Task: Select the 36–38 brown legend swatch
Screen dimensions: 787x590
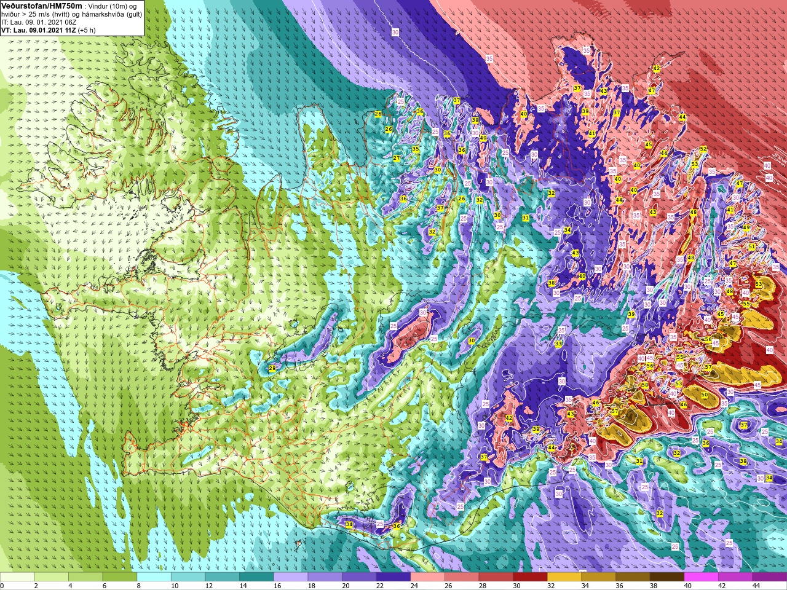Action: 633,577
